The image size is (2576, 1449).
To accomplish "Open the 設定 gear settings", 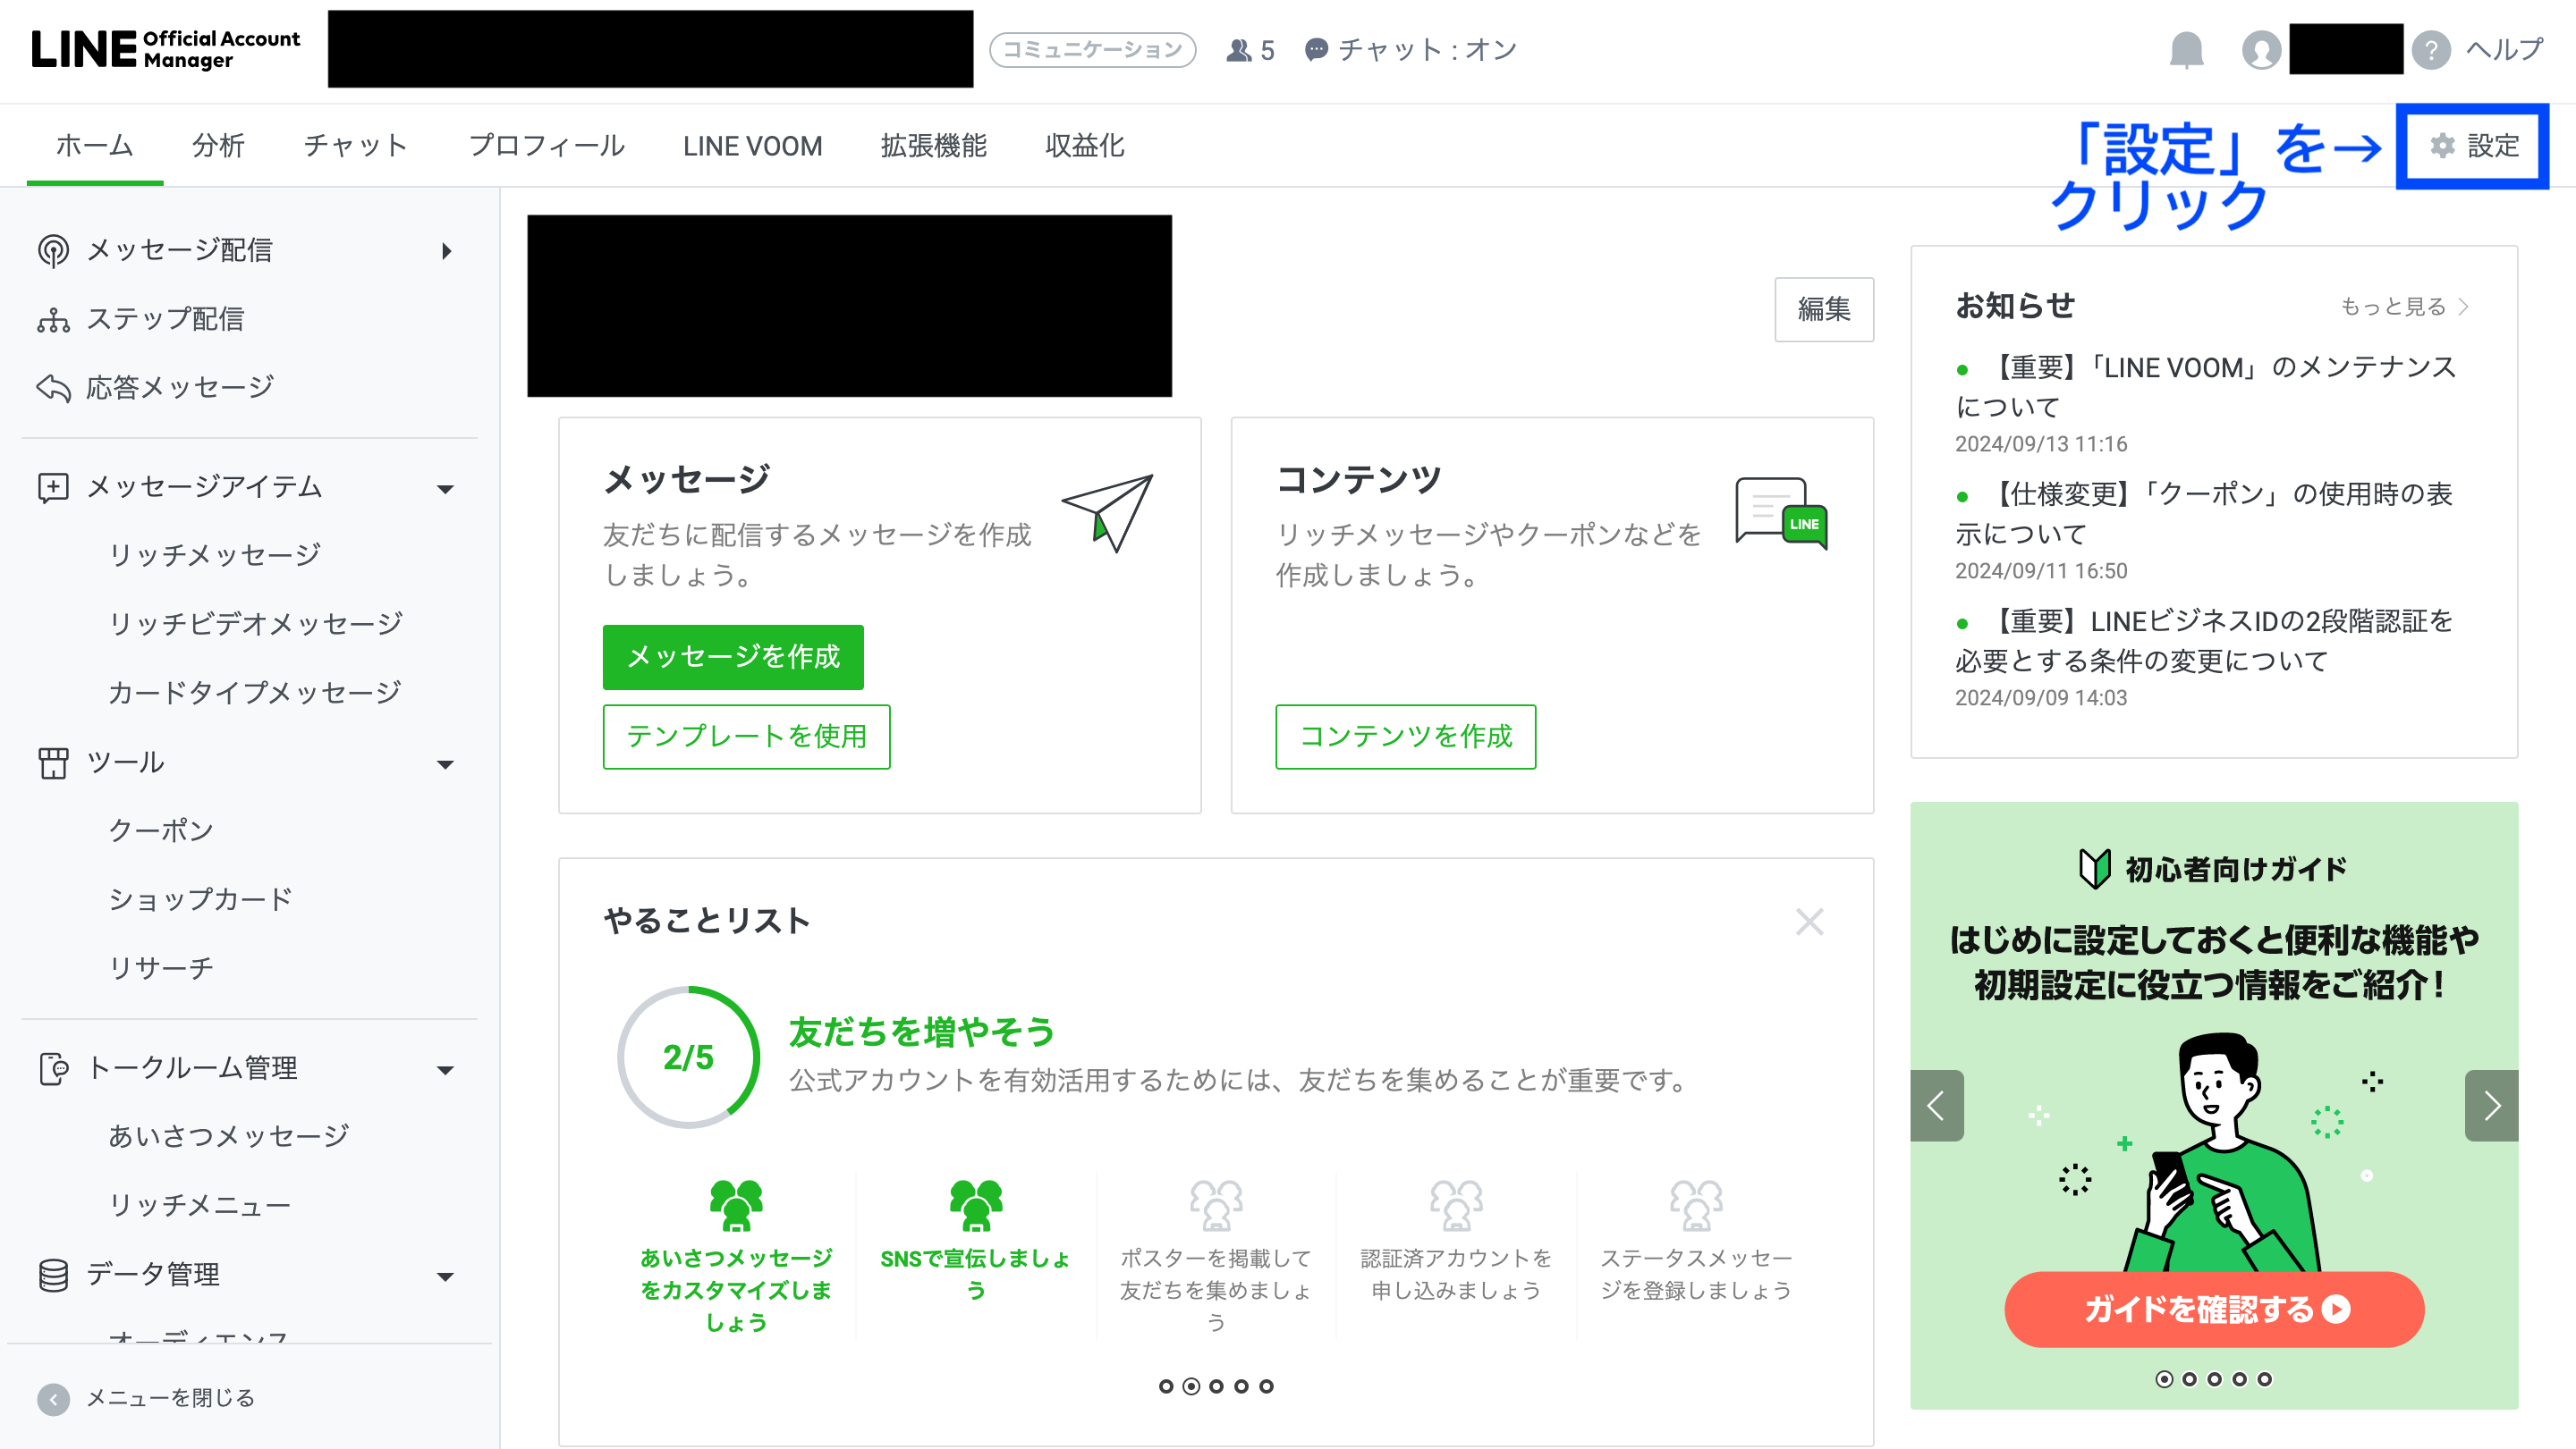I will coord(2474,146).
